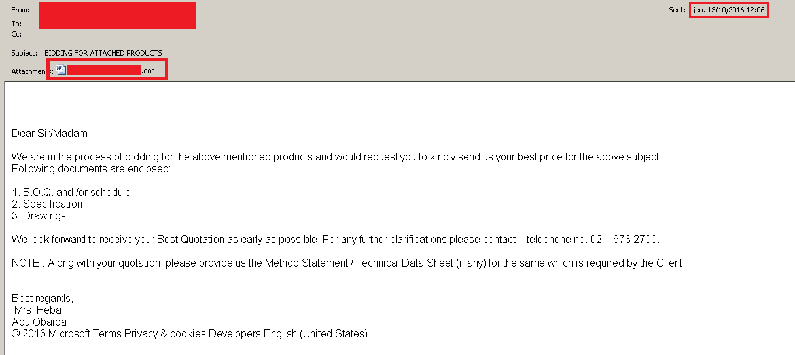Screen dimensions: 795x355
Task: Click the Abu Obaida signature line
Action: pyautogui.click(x=39, y=322)
